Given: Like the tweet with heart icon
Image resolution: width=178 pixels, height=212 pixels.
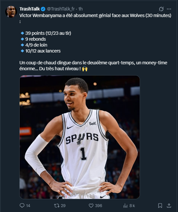Looking at the screenshot, I should point(91,206).
